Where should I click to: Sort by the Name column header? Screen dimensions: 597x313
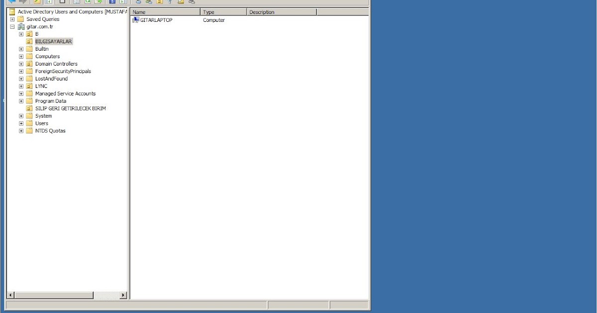(x=166, y=12)
